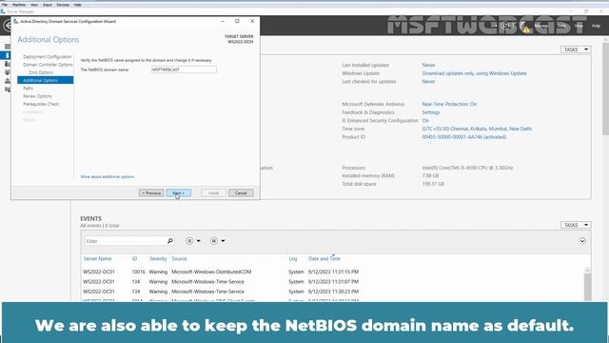Select the fifth icon in the left sidebar

(7, 81)
